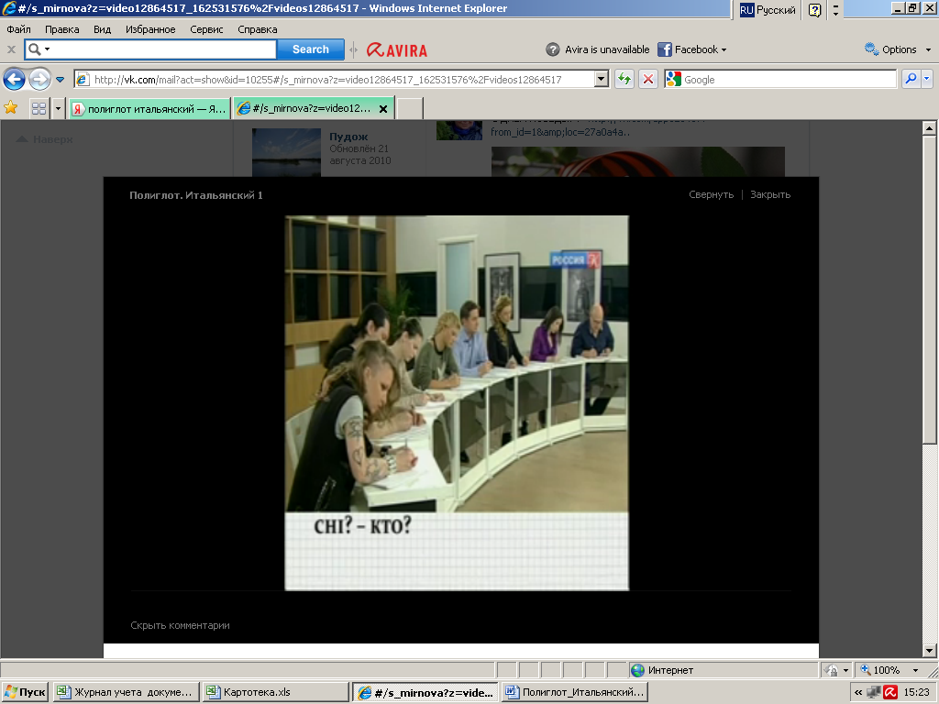Viewport: 939px width, 704px height.
Task: Open the Facebook toolbar dropdown
Action: coord(724,49)
